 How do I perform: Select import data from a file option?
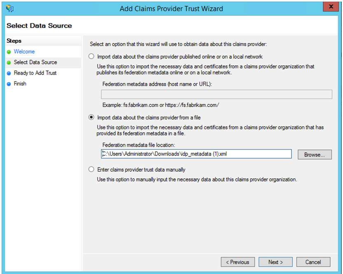(x=92, y=117)
